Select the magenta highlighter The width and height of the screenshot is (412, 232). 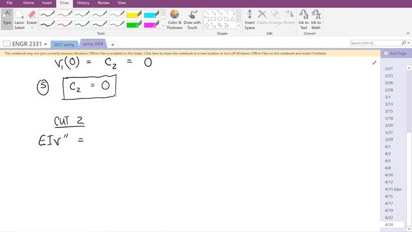pos(151,24)
